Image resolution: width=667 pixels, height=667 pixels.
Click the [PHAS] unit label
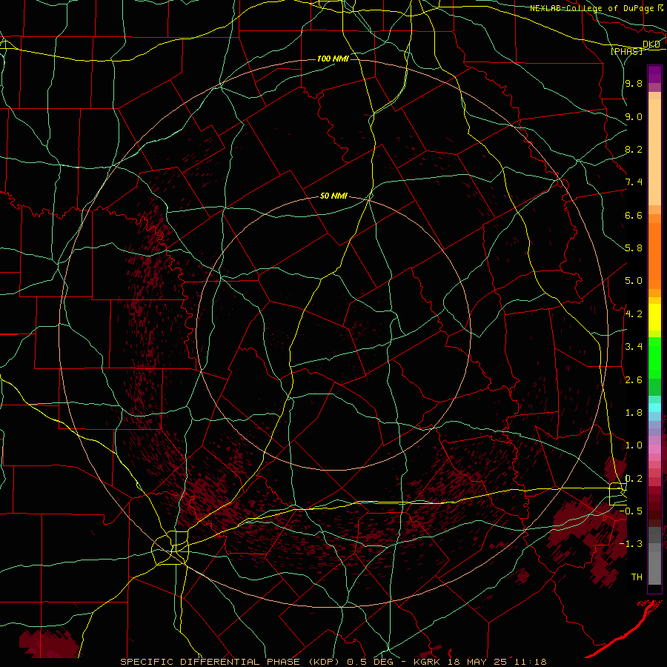click(x=626, y=51)
